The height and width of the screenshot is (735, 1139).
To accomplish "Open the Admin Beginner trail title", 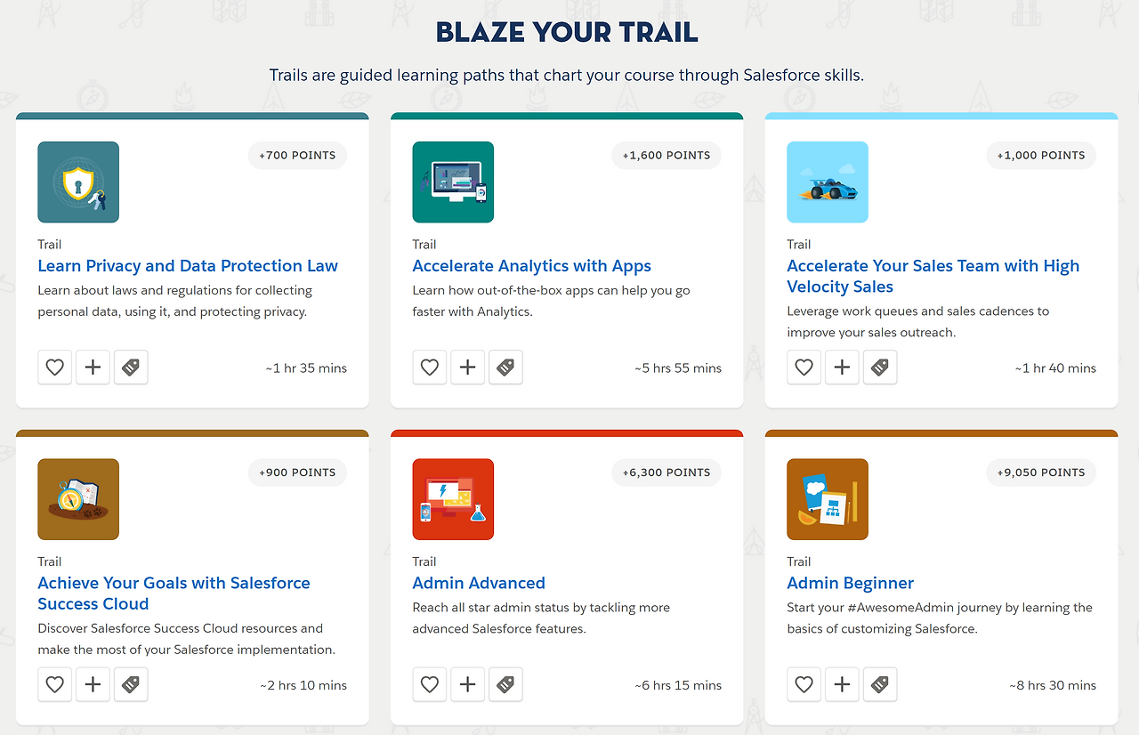I will [x=851, y=584].
